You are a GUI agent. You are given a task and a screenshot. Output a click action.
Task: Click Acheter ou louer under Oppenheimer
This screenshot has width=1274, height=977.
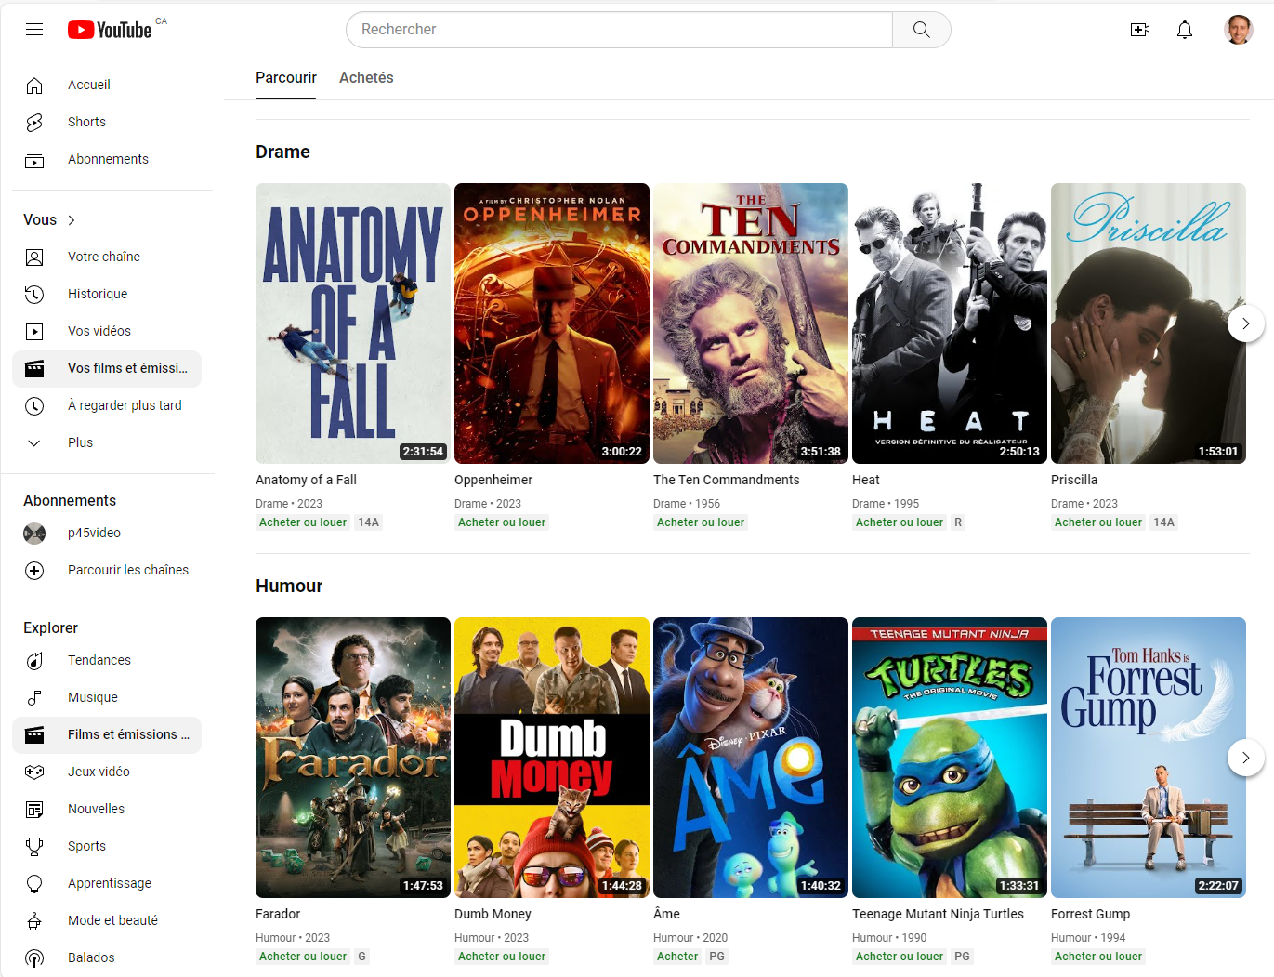point(502,522)
